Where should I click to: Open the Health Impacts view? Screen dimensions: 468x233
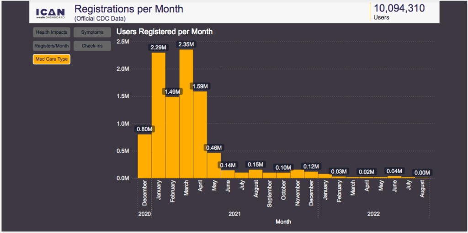click(51, 32)
